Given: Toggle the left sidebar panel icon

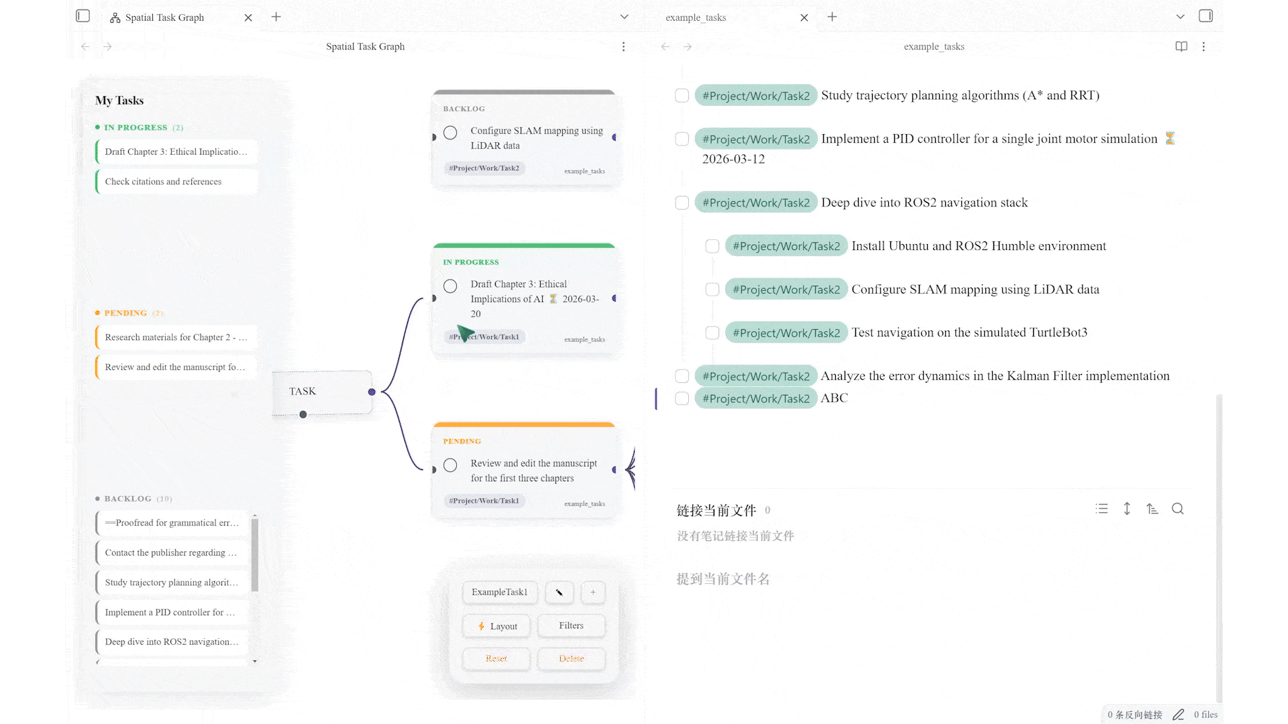Looking at the screenshot, I should (83, 16).
